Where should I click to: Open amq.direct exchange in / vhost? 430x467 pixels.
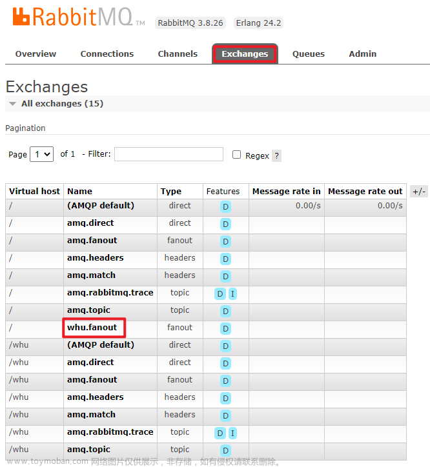click(x=90, y=223)
